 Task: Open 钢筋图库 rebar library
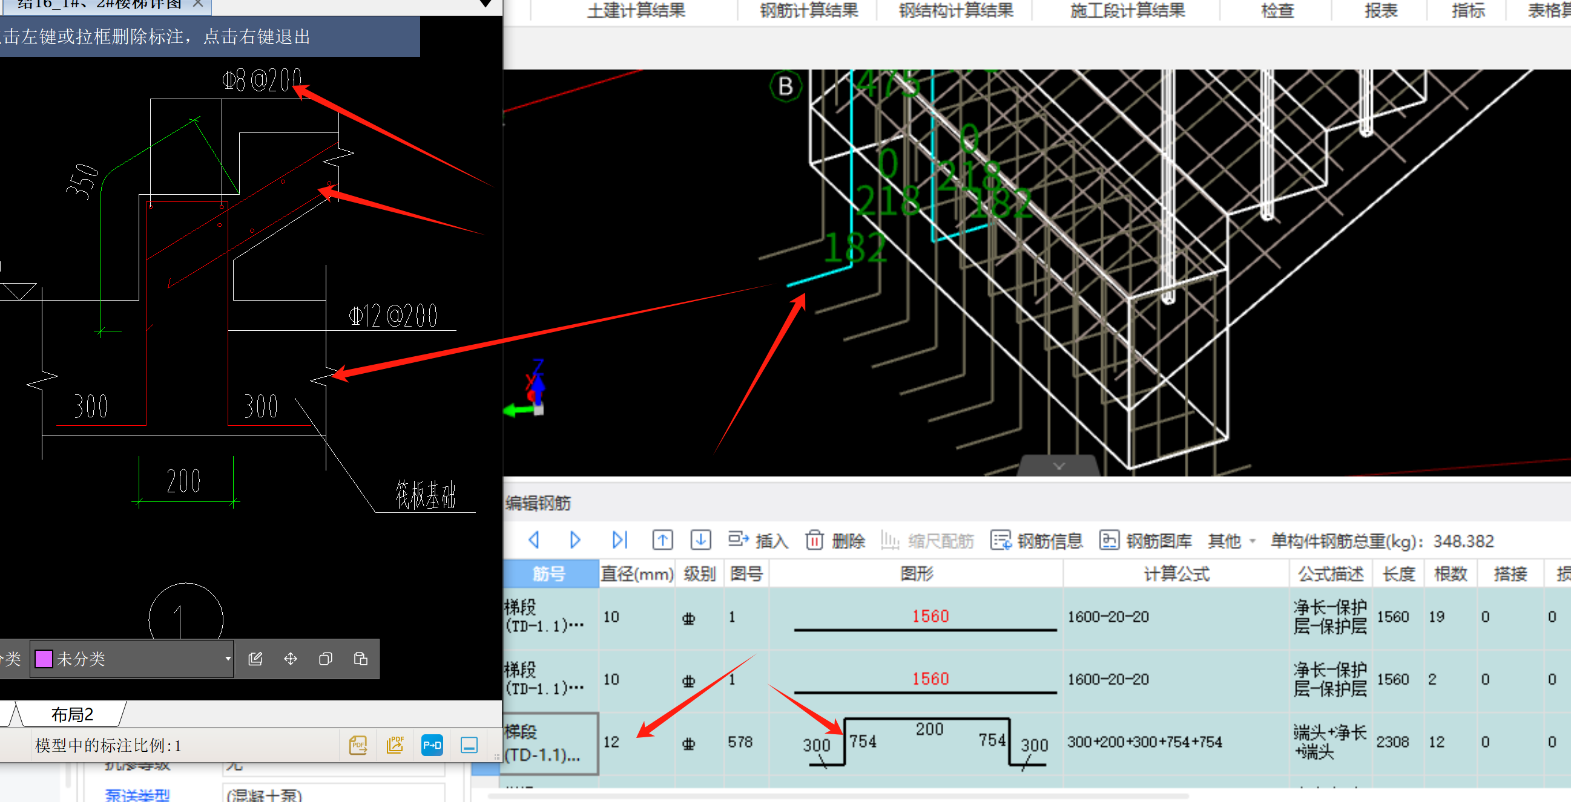point(1145,541)
